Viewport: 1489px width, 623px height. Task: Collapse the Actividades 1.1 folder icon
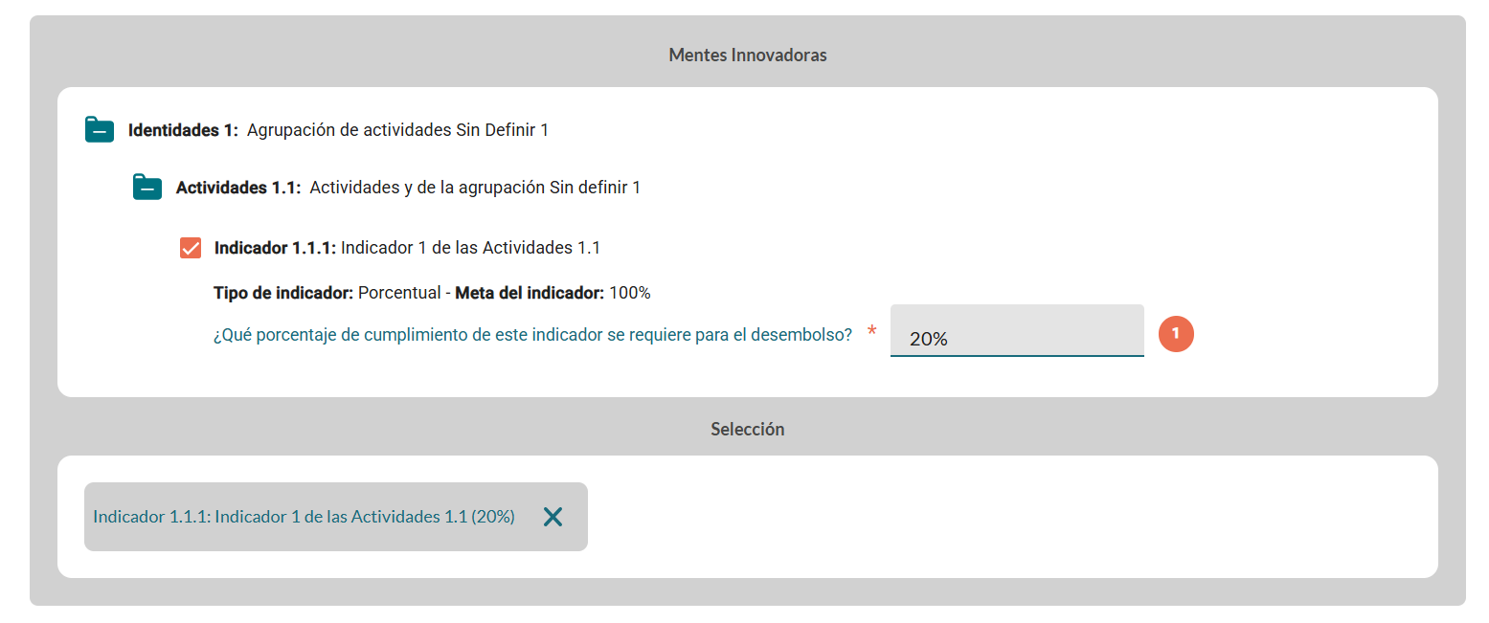click(x=147, y=188)
